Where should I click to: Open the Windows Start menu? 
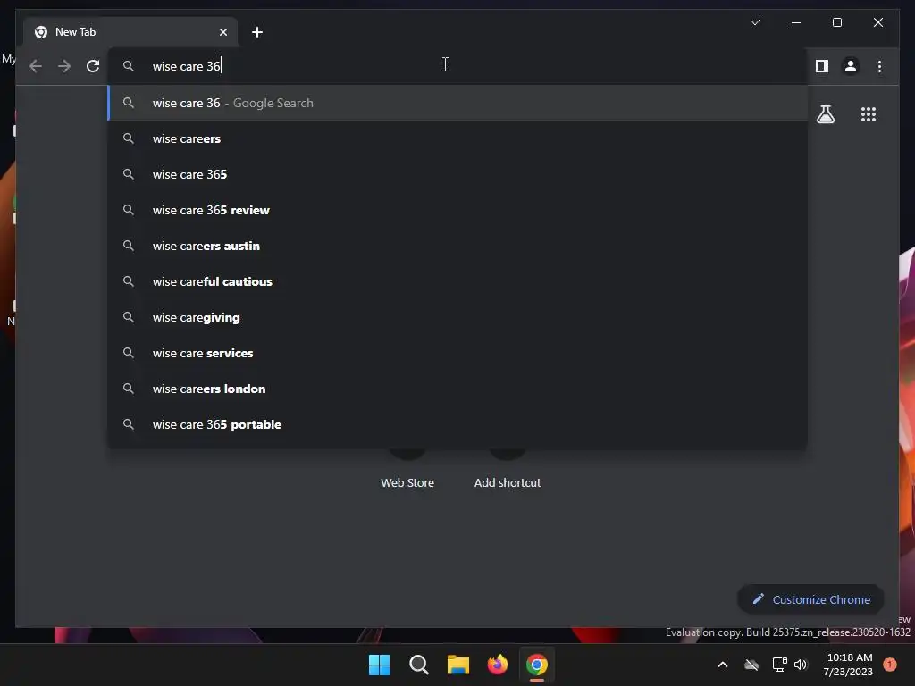(x=379, y=665)
